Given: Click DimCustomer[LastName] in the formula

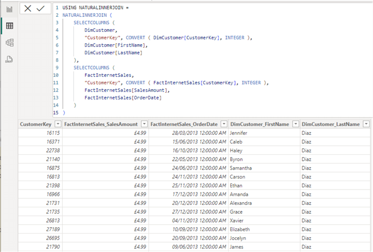Looking at the screenshot, I should tap(114, 53).
